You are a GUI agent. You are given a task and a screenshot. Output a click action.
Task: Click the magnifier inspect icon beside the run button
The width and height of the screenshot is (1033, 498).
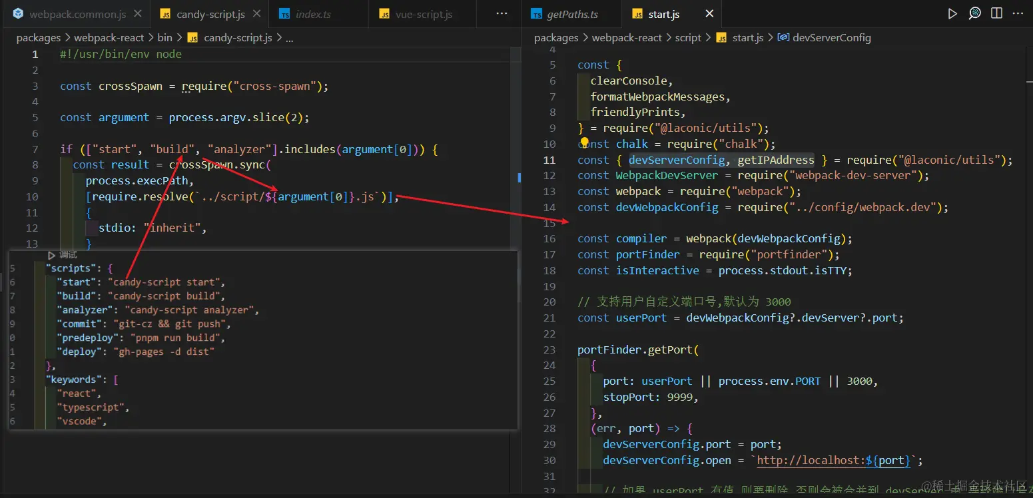[x=974, y=13]
